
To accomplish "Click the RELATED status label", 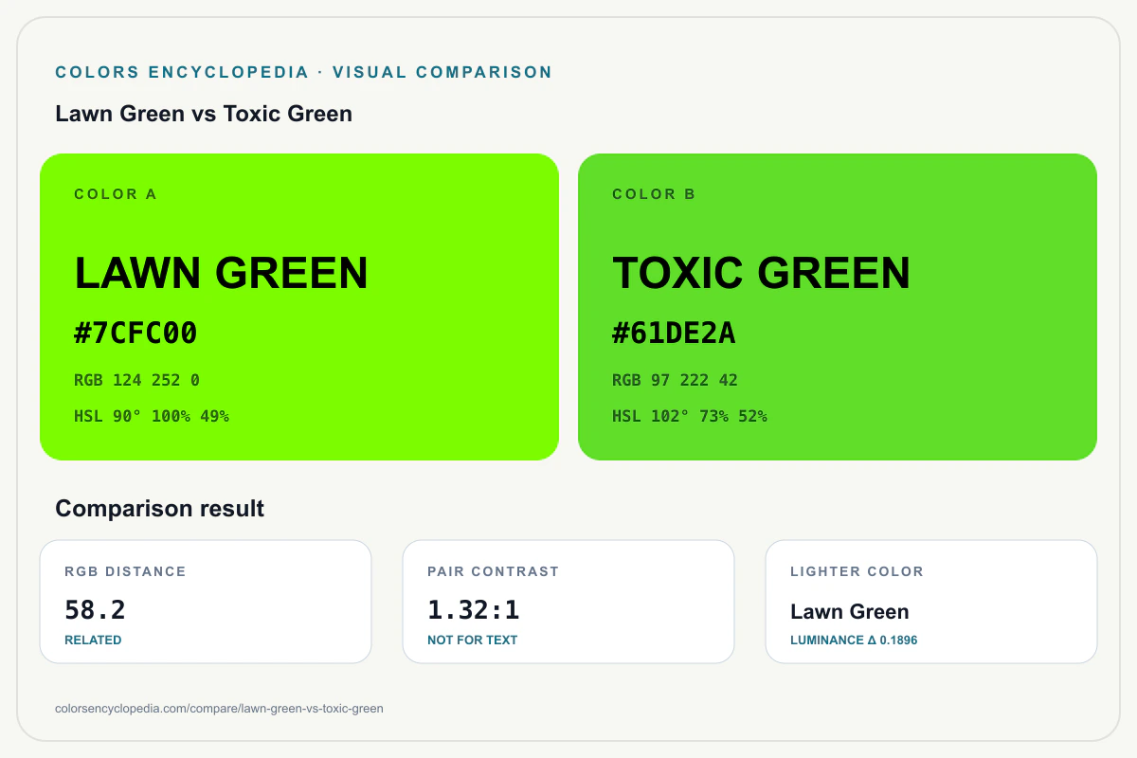I will click(93, 641).
